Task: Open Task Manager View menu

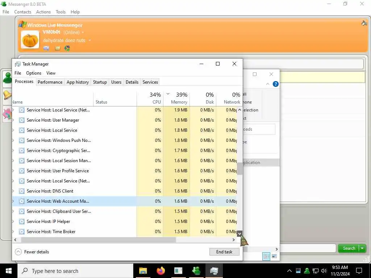Action: (x=51, y=73)
